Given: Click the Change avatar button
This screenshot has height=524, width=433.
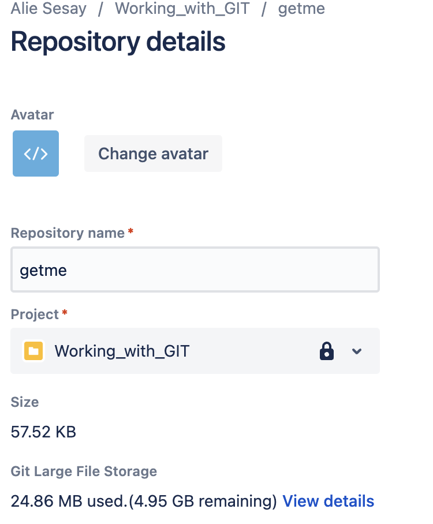Looking at the screenshot, I should click(x=153, y=154).
